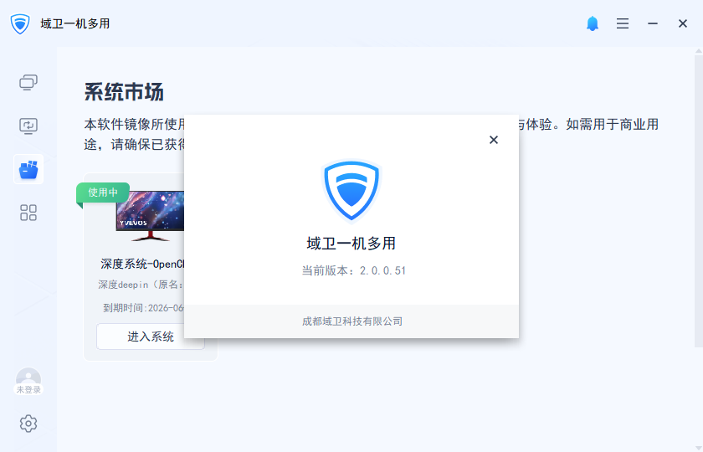Open the system switch monitor sidebar icon
This screenshot has width=703, height=452.
point(28,126)
